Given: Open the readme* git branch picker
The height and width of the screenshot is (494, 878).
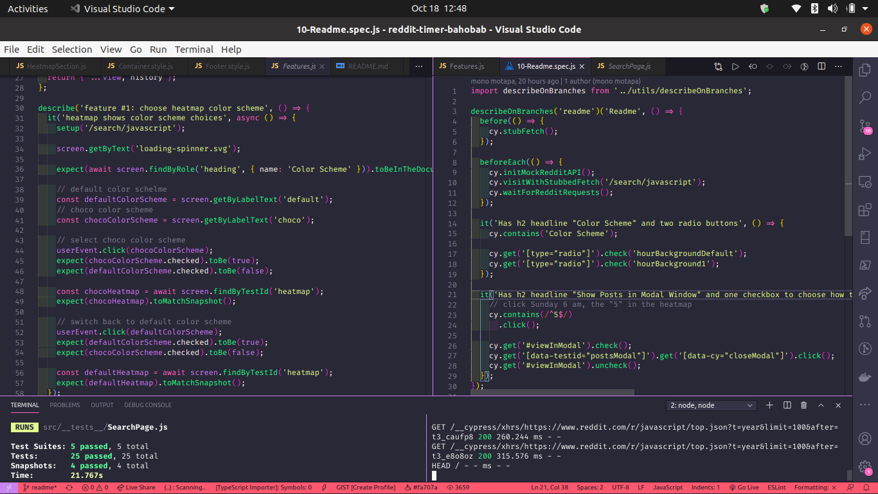Looking at the screenshot, I should (x=40, y=488).
